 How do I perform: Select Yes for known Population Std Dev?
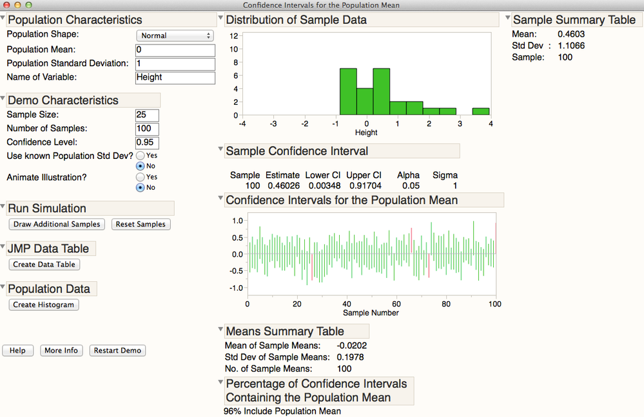click(140, 156)
